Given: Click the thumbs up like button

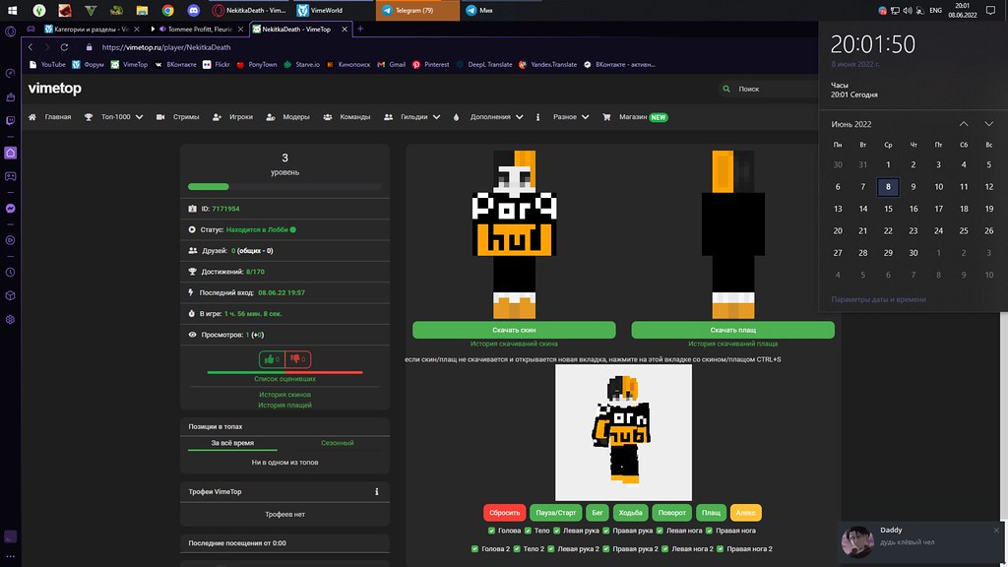Looking at the screenshot, I should [271, 359].
